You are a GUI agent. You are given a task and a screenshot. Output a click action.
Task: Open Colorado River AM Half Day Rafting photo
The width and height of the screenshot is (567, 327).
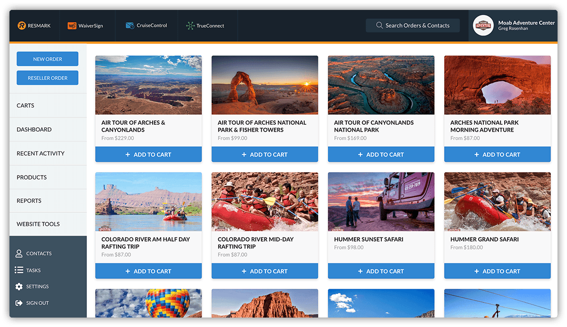[148, 201]
